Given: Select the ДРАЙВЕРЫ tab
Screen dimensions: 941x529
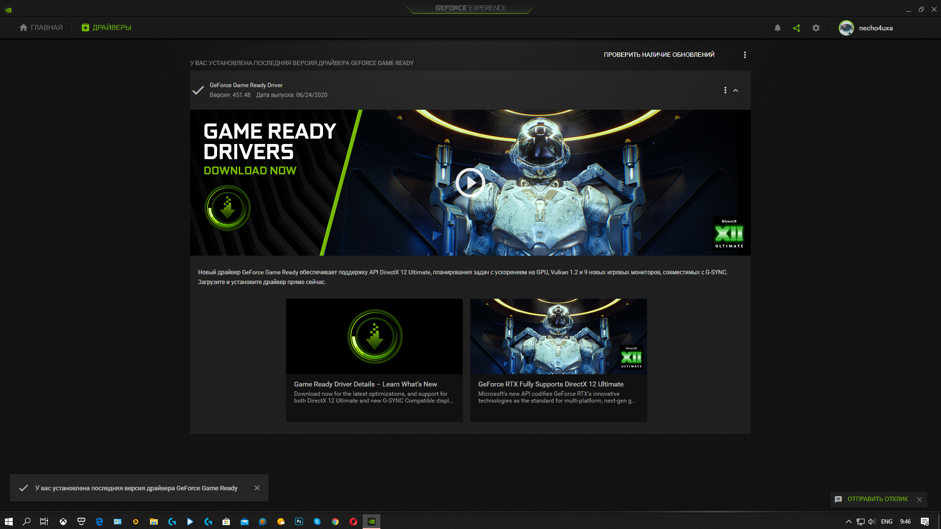Looking at the screenshot, I should coord(106,27).
